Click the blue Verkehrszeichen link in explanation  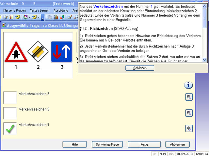click(x=108, y=7)
